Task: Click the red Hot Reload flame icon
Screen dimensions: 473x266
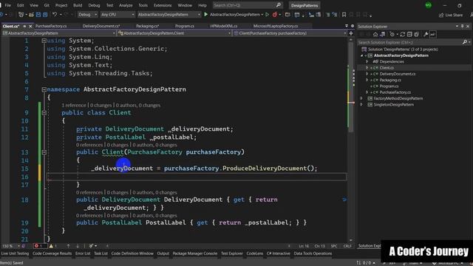Action: [x=275, y=15]
